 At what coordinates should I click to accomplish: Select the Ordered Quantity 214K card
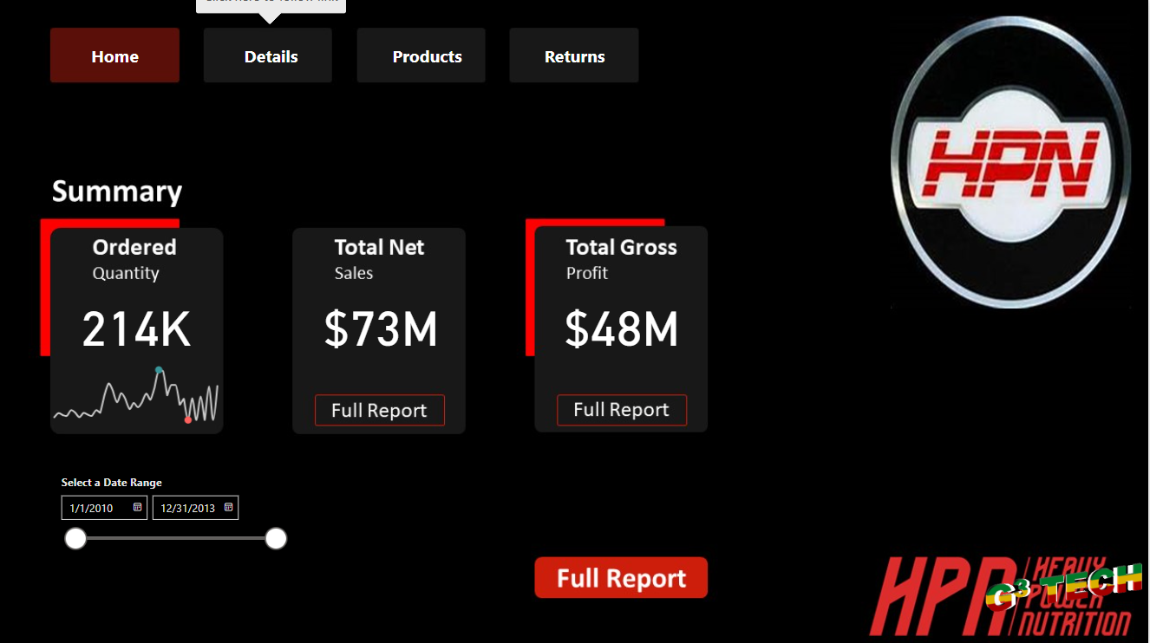(136, 330)
